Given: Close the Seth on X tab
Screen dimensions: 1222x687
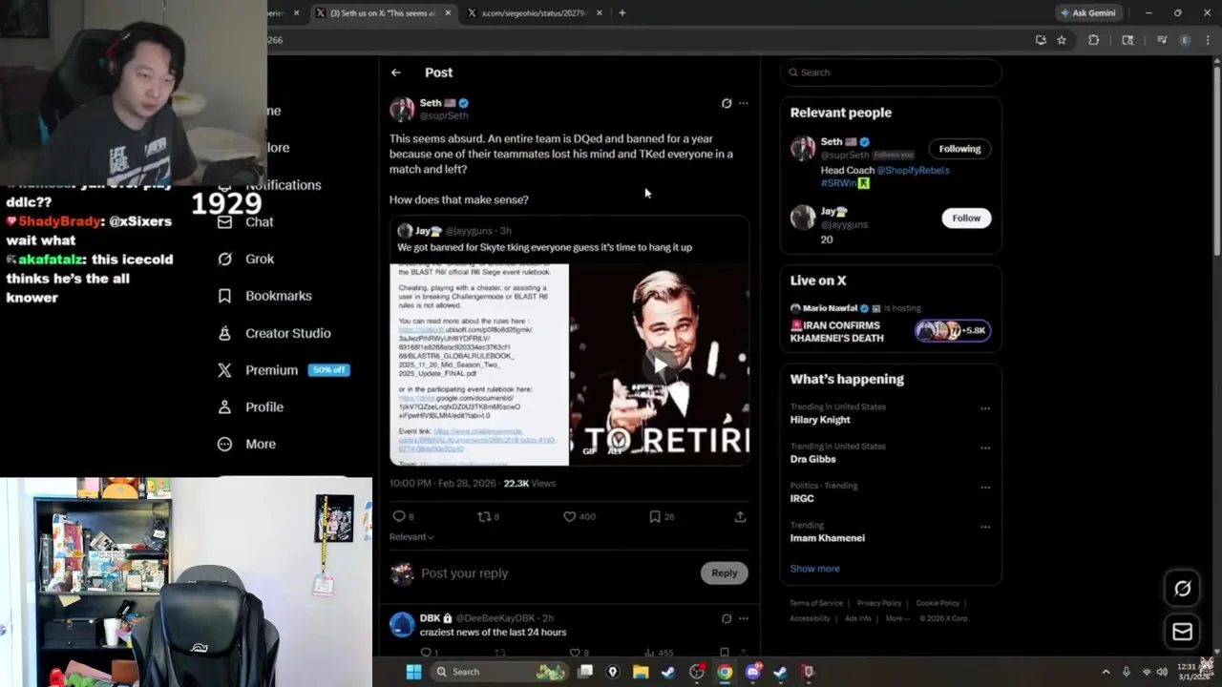Looking at the screenshot, I should pyautogui.click(x=448, y=12).
